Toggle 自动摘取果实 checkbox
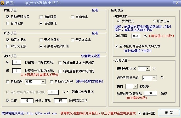The height and width of the screenshot is (118, 181). click(x=8, y=17)
